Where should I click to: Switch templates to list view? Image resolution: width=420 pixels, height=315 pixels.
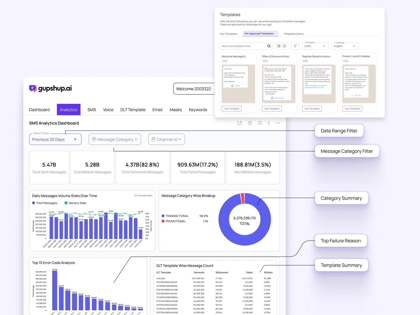point(284,46)
